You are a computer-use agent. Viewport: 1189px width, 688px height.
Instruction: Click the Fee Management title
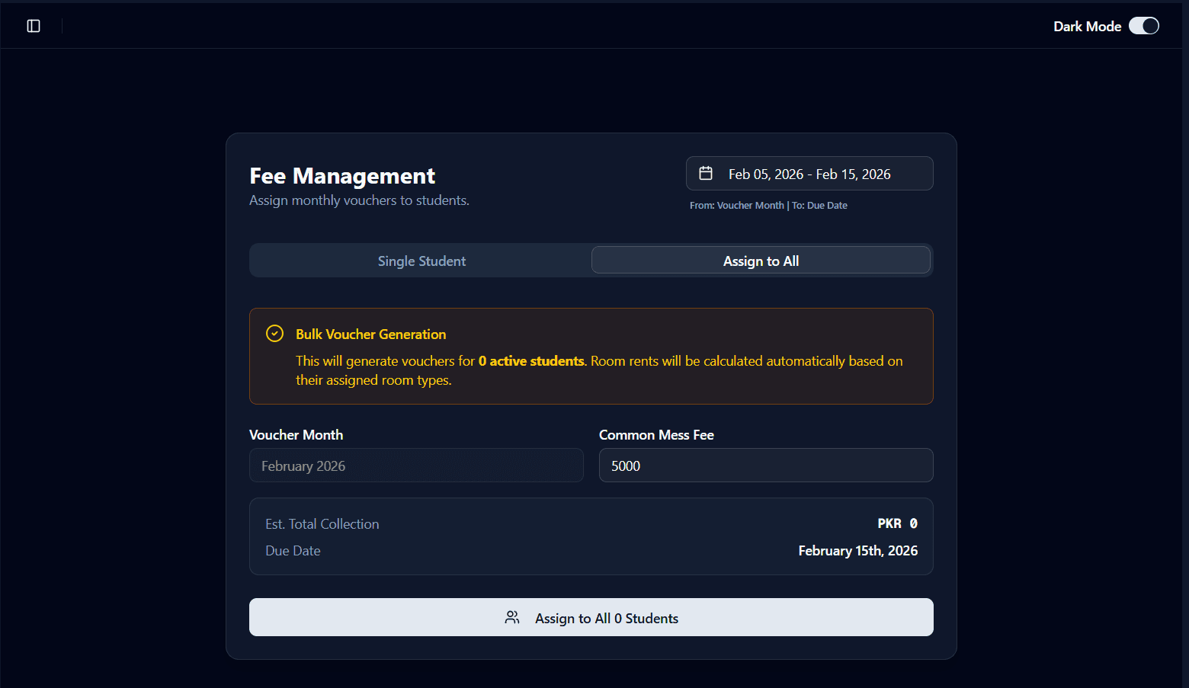(342, 176)
